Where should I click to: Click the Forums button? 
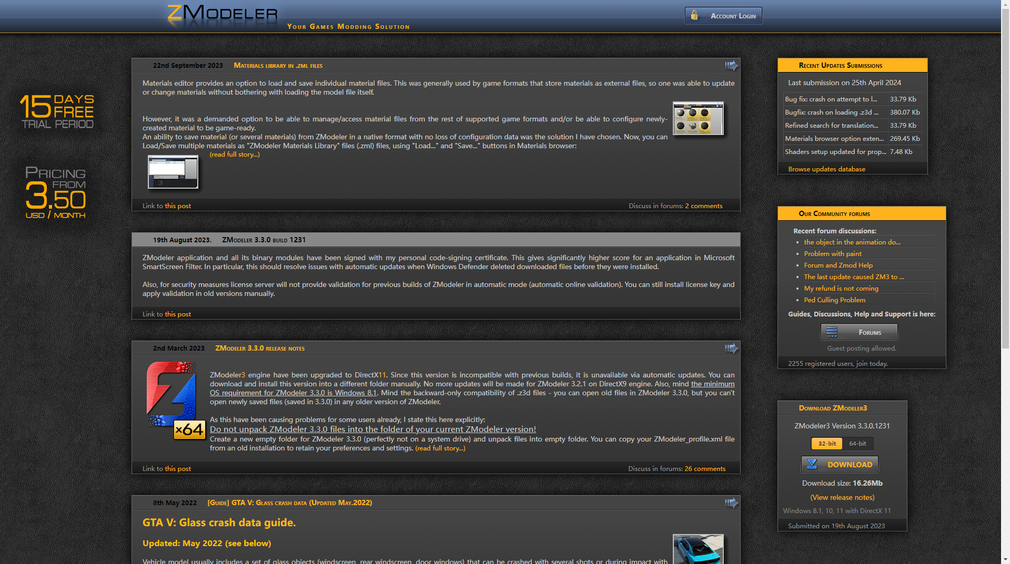point(859,332)
